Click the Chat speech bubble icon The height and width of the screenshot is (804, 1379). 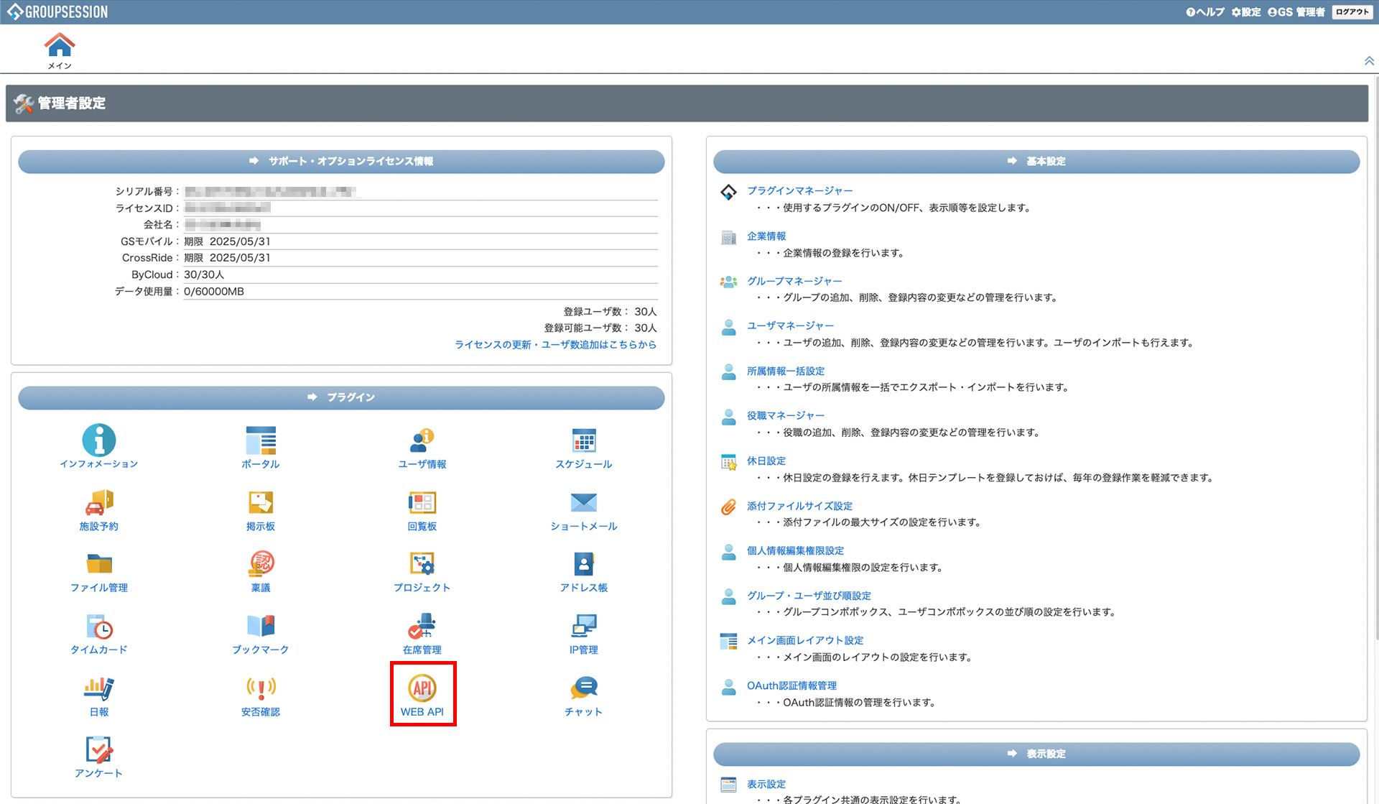pyautogui.click(x=583, y=688)
